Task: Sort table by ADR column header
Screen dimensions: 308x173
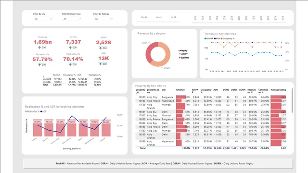Action: click(216, 90)
